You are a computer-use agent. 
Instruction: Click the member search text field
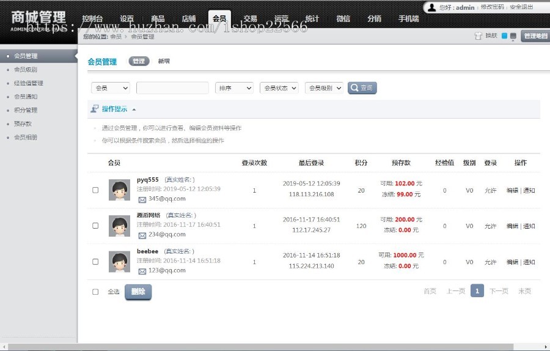pyautogui.click(x=172, y=88)
